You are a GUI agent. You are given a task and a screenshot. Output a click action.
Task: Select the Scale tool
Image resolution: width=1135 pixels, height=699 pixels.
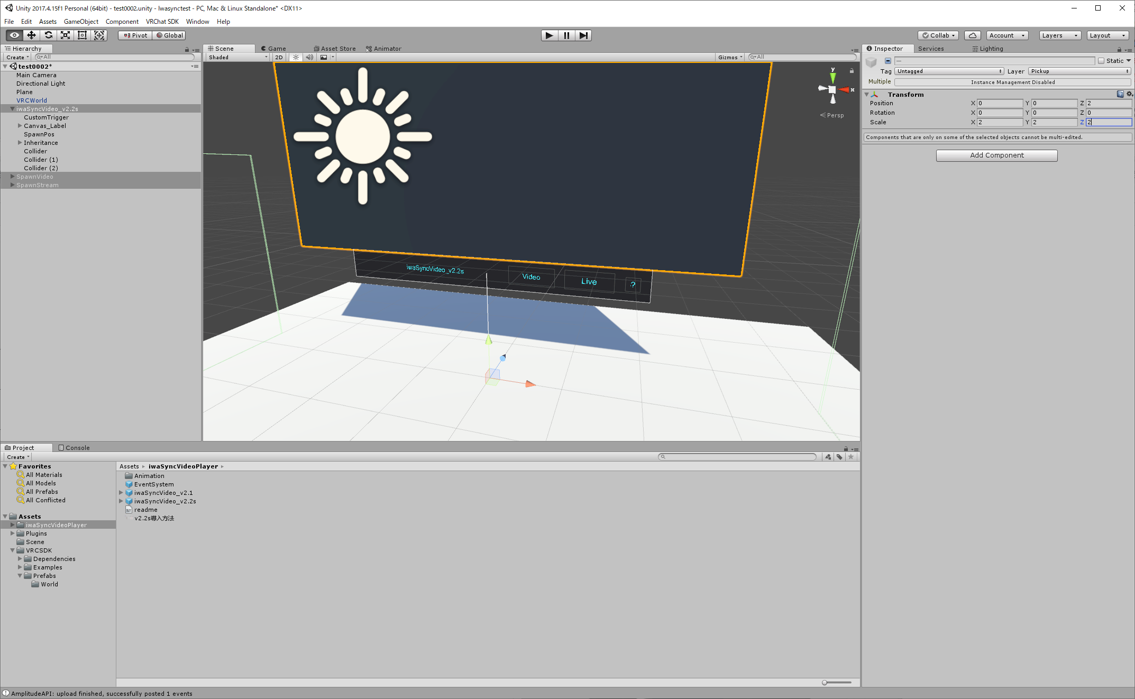[x=65, y=35]
